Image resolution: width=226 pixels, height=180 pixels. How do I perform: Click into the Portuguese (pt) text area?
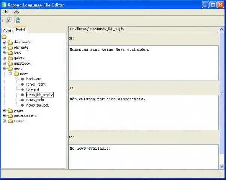[x=144, y=112]
